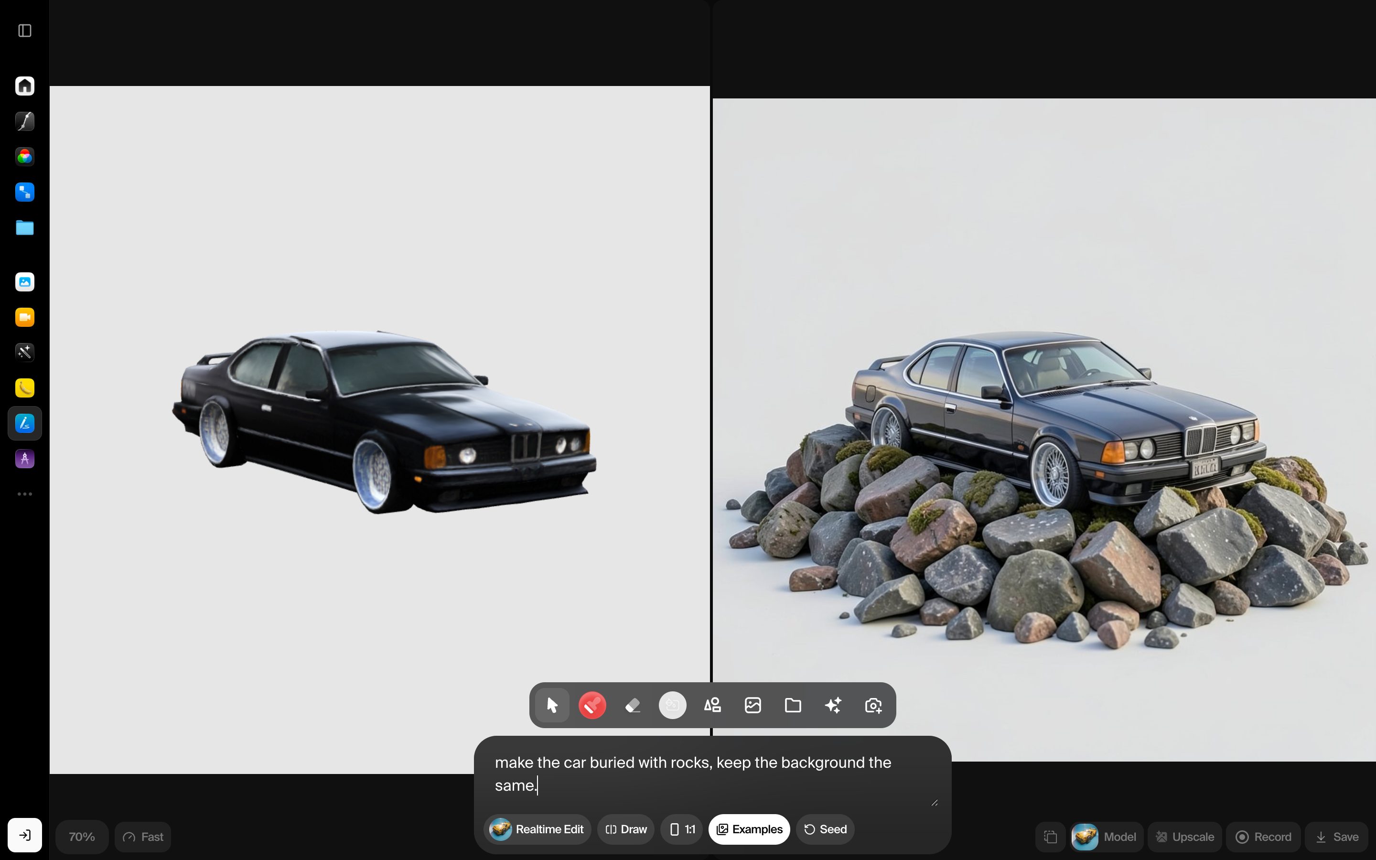Click the sign-in arrow button
The width and height of the screenshot is (1376, 860).
pyautogui.click(x=24, y=835)
